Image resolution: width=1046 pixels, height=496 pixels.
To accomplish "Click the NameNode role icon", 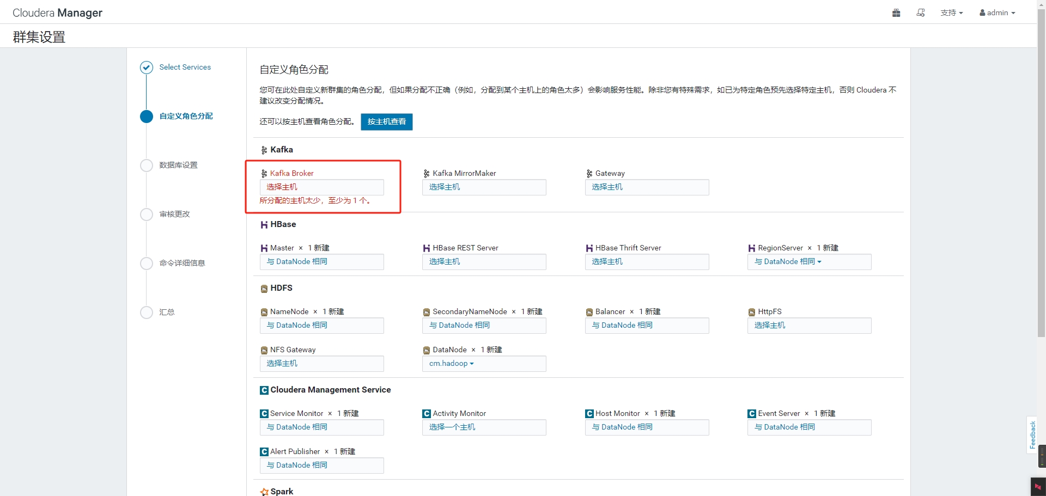I will click(x=264, y=313).
